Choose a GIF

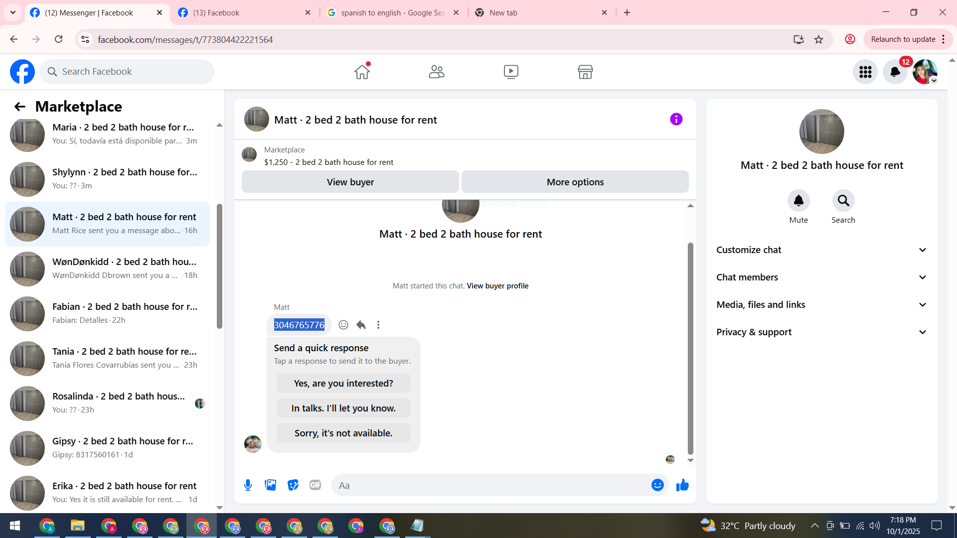(x=316, y=485)
